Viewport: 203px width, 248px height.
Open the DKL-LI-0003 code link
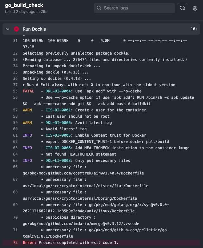tap(58, 161)
